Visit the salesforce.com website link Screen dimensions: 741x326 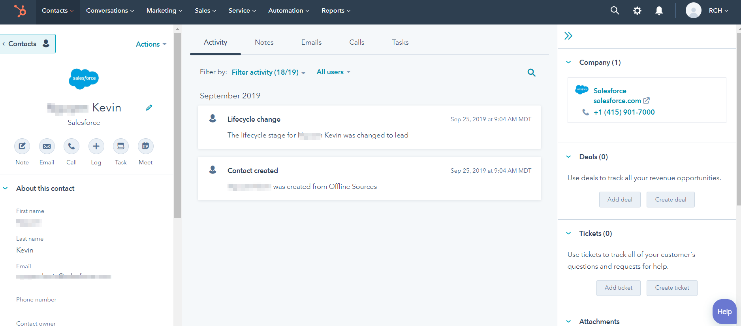click(x=617, y=101)
